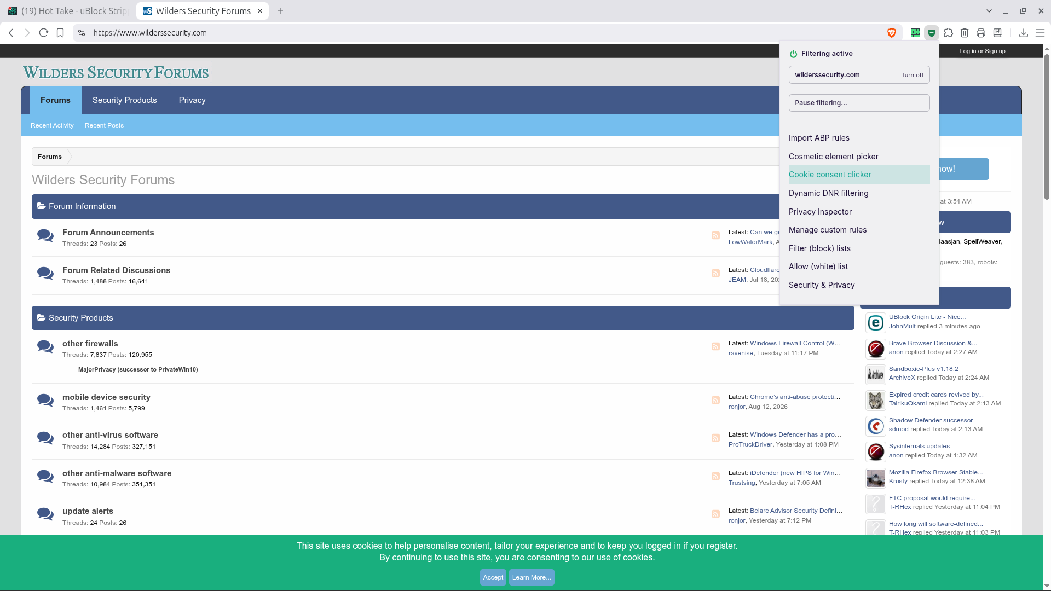This screenshot has width=1051, height=591.
Task: Bookmark this page with the bookmark icon
Action: tap(60, 33)
